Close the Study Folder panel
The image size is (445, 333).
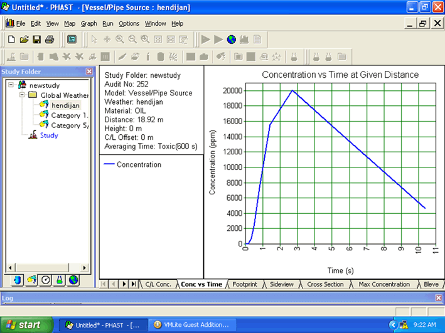[x=89, y=71]
